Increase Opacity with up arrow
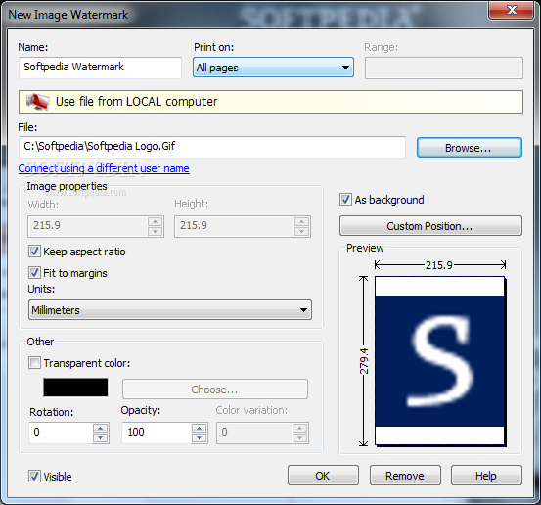This screenshot has width=541, height=505. click(199, 428)
